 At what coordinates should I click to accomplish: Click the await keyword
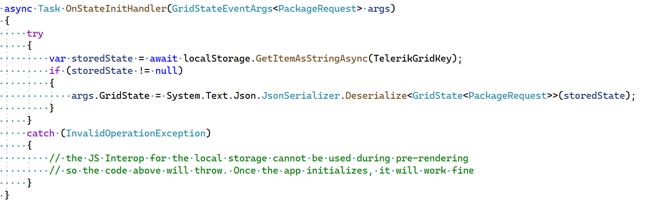coord(163,59)
